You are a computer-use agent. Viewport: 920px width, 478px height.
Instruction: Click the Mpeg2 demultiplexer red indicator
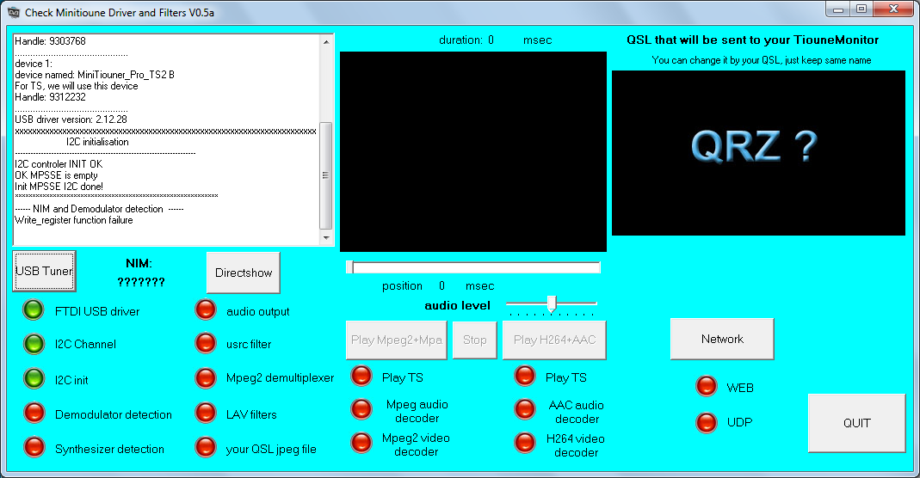pyautogui.click(x=206, y=377)
